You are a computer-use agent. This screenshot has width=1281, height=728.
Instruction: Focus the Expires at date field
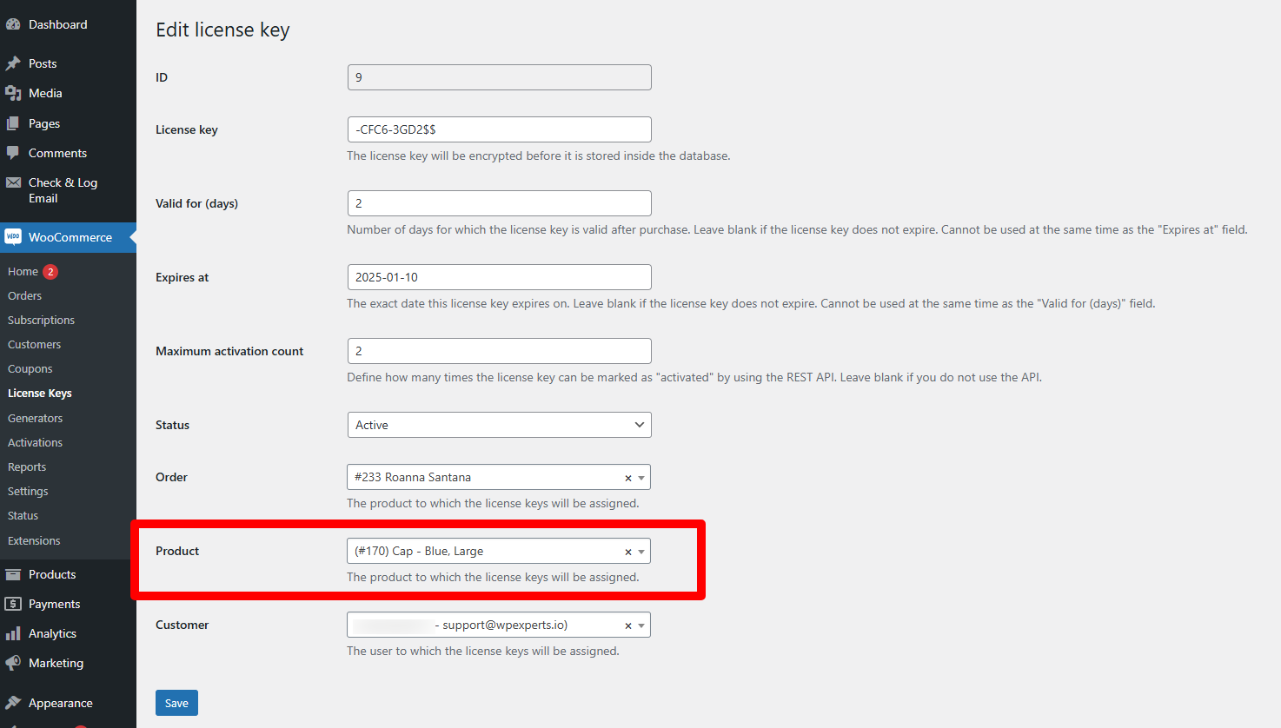(x=499, y=277)
